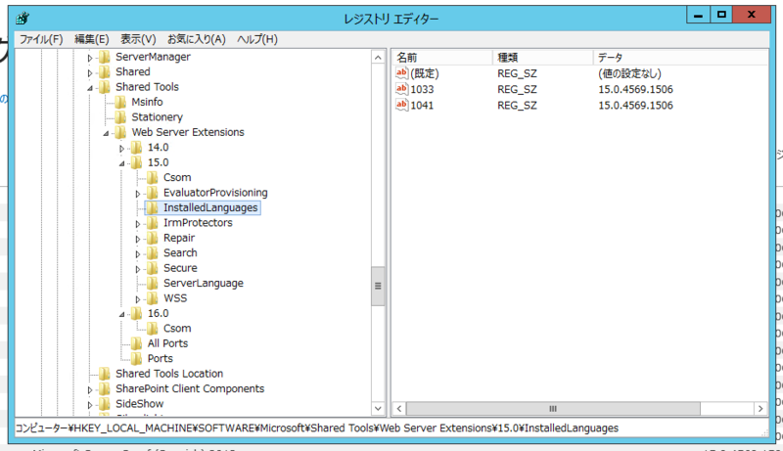Expand the IrmProtectors key
This screenshot has width=783, height=451.
[x=138, y=224]
